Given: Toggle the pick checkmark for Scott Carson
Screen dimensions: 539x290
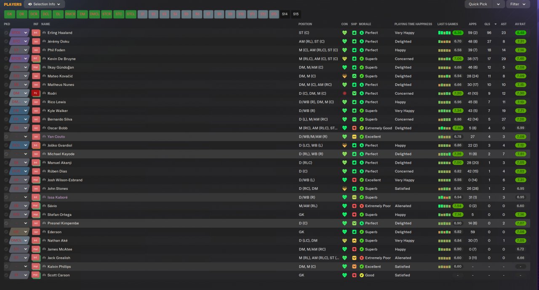Looking at the screenshot, I should [x=6, y=275].
